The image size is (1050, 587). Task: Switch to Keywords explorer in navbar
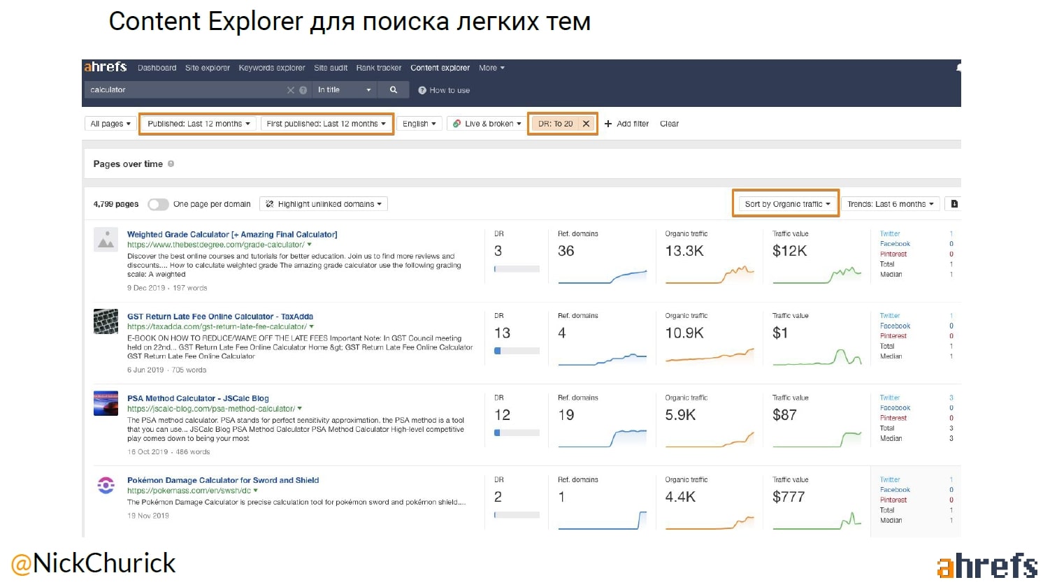click(271, 68)
